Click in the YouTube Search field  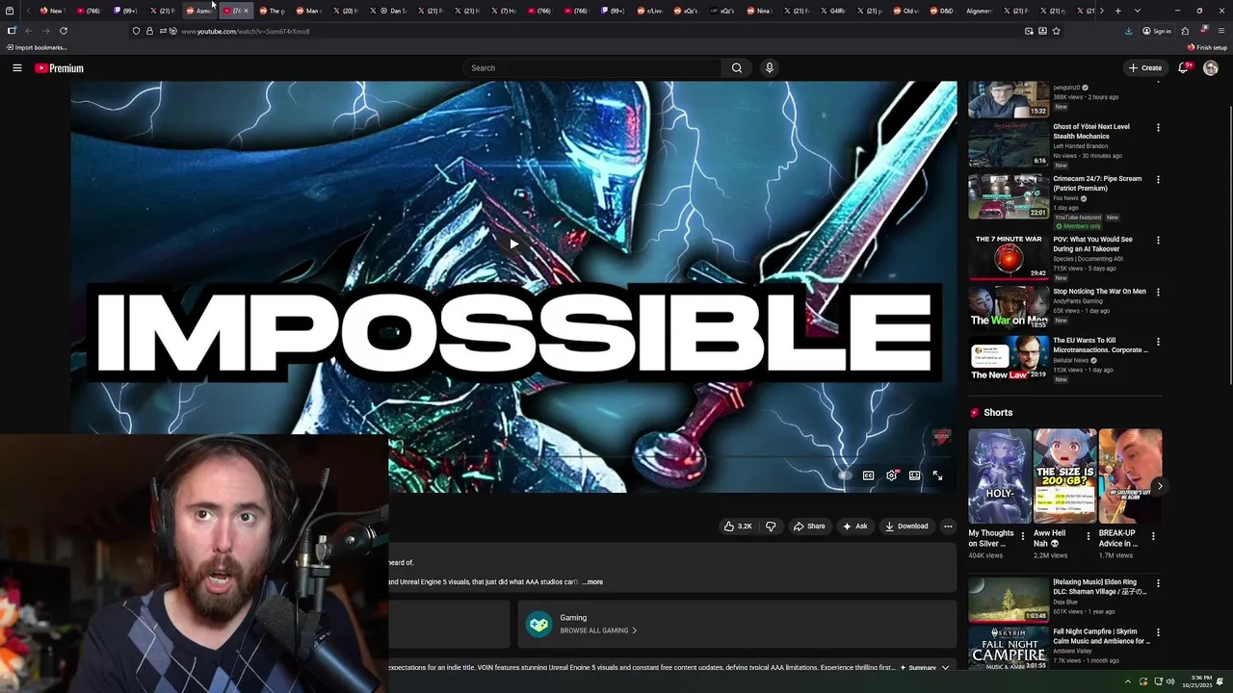point(592,68)
